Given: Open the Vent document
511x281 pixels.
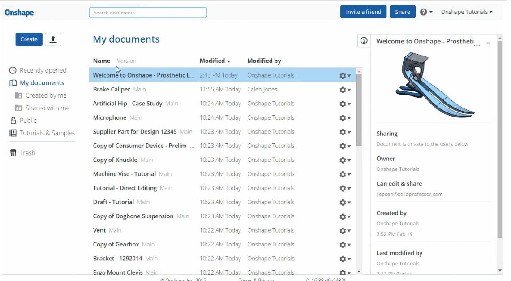Looking at the screenshot, I should (x=99, y=230).
